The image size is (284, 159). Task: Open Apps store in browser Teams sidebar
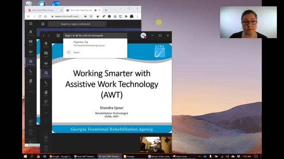pyautogui.click(x=31, y=122)
